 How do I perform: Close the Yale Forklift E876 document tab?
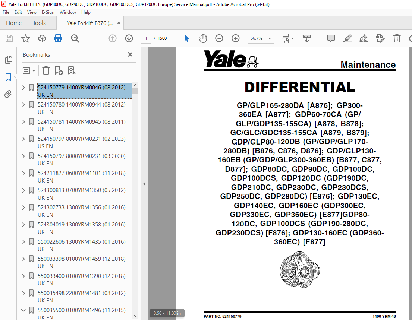119,23
